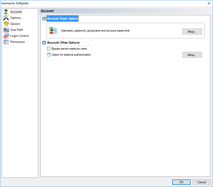The image size is (213, 187).
Task: Select the Account Basic Option heading
Action: (x=62, y=19)
